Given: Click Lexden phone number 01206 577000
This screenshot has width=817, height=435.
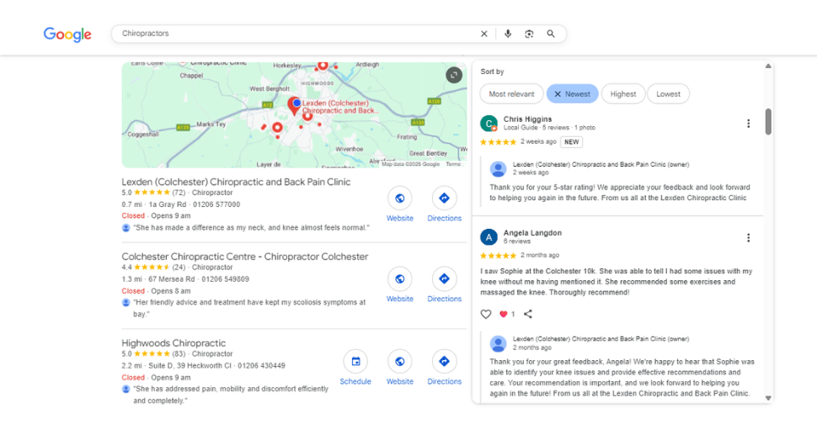Looking at the screenshot, I should (x=216, y=204).
